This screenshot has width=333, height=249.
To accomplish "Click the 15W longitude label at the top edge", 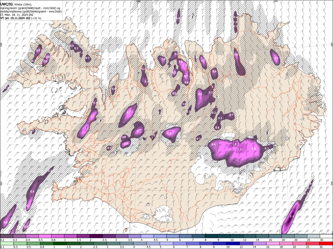I will point(276,1).
